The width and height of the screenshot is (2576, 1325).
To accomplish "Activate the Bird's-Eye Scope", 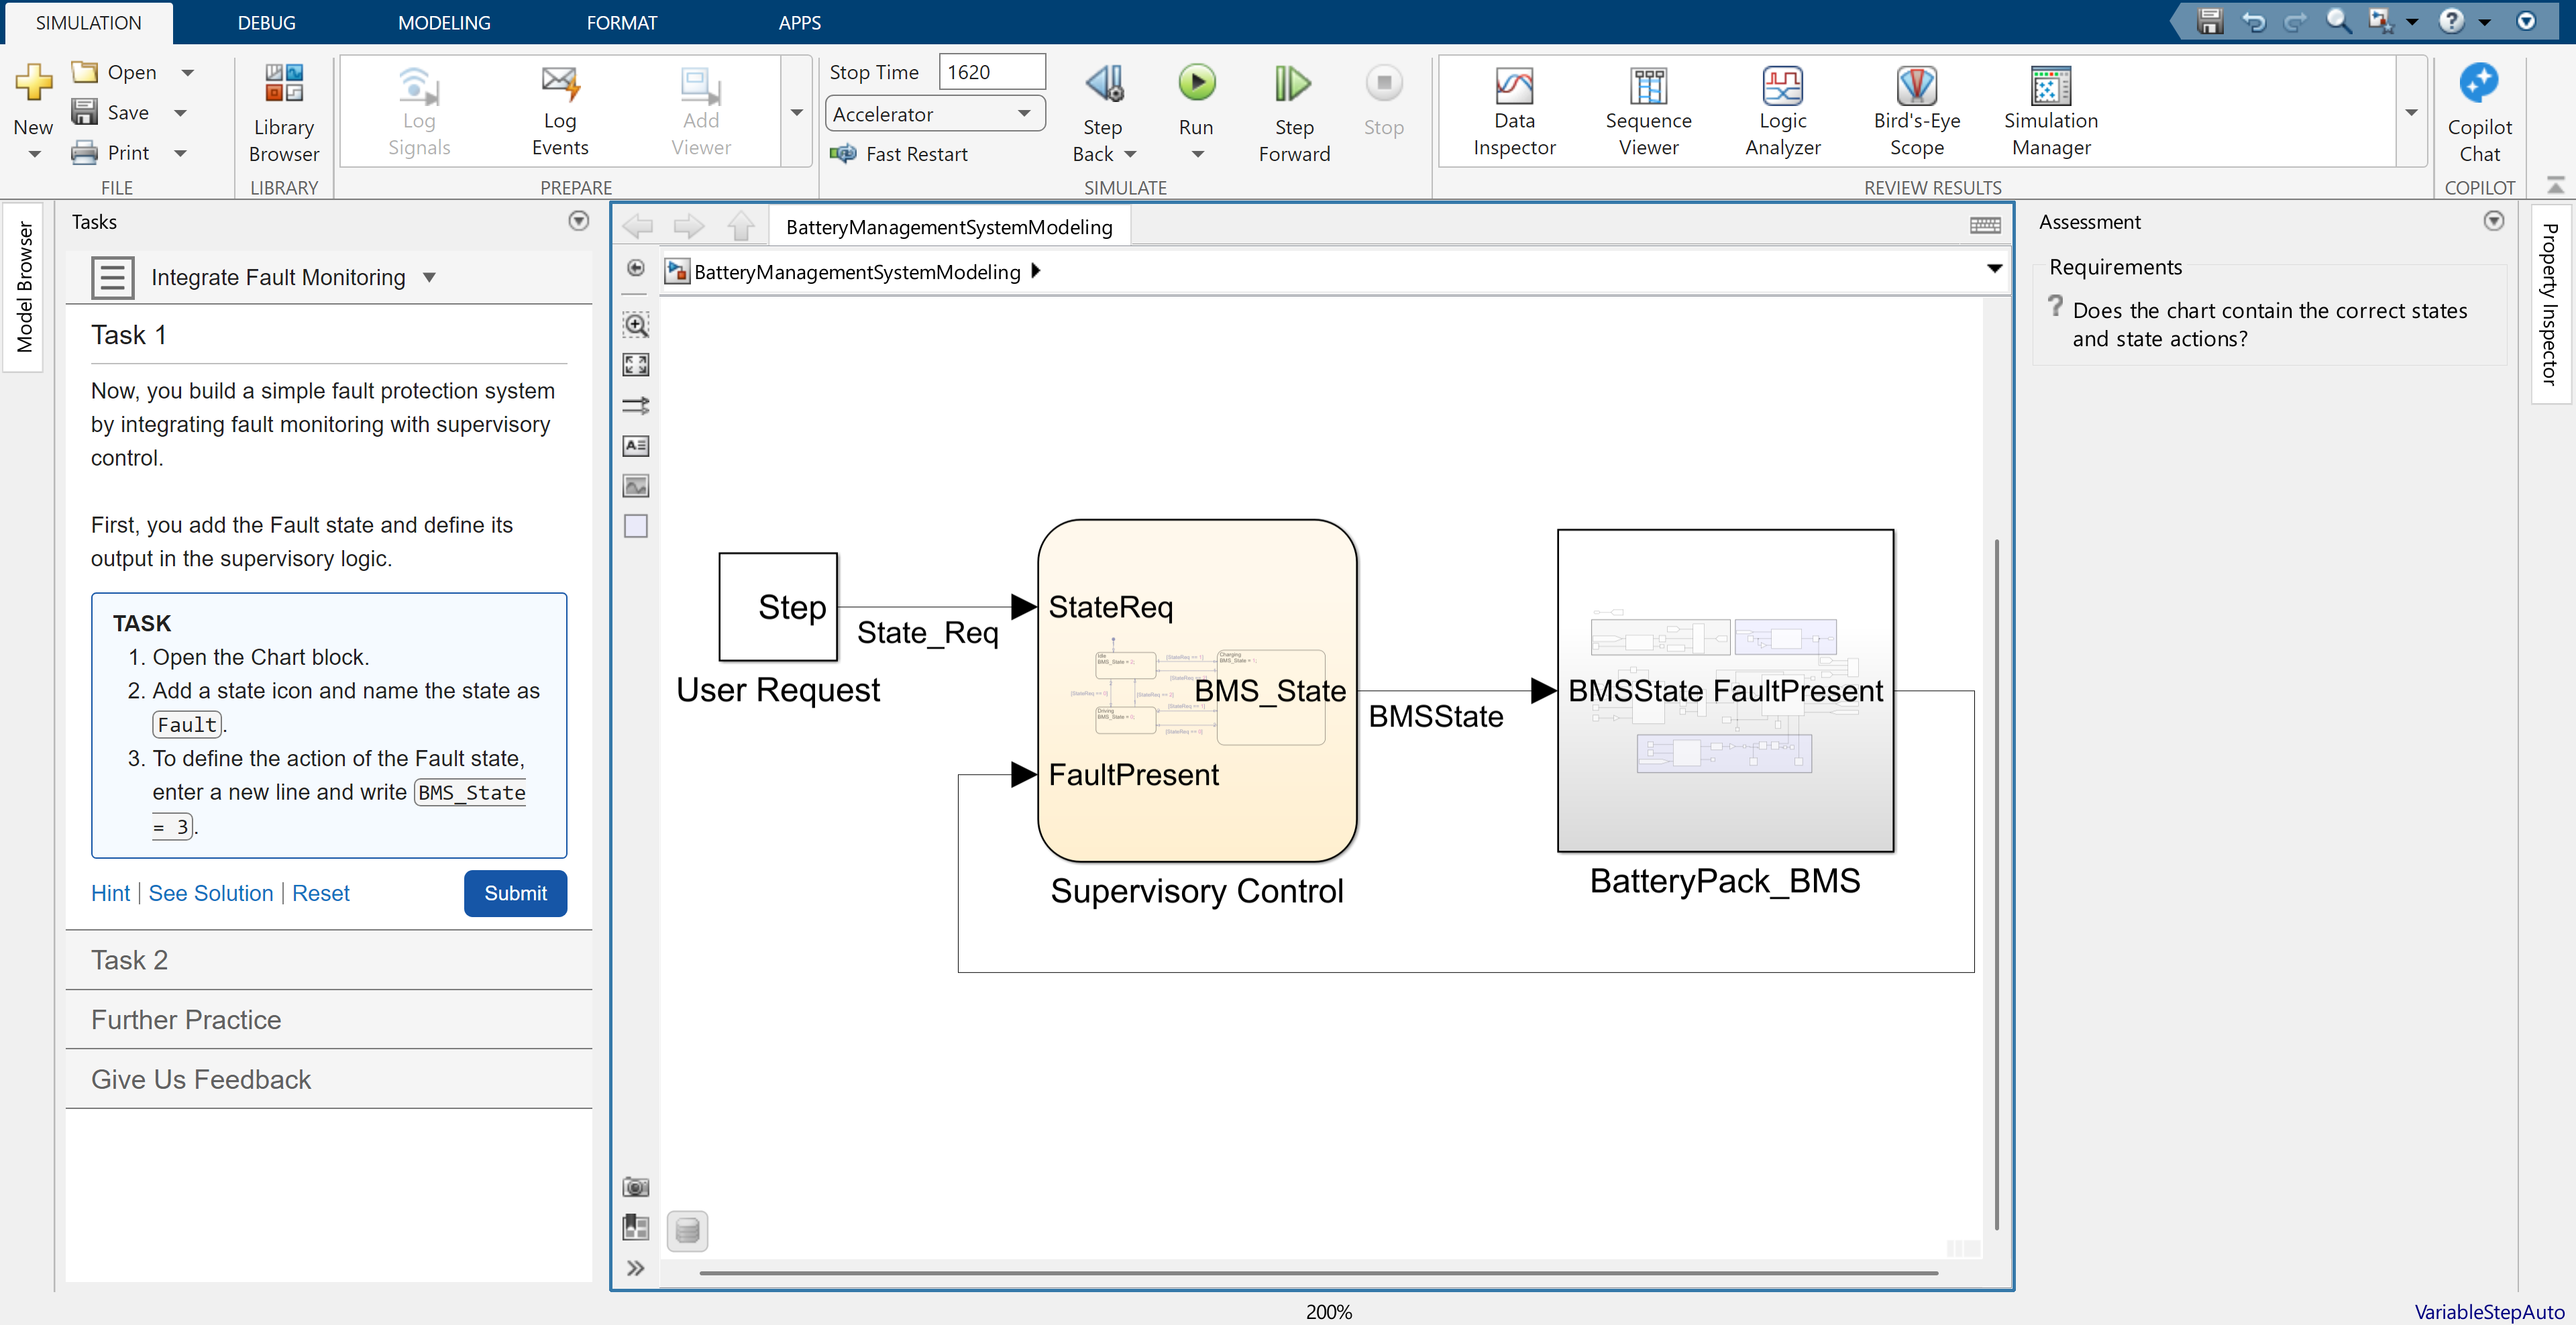I will pyautogui.click(x=1916, y=110).
